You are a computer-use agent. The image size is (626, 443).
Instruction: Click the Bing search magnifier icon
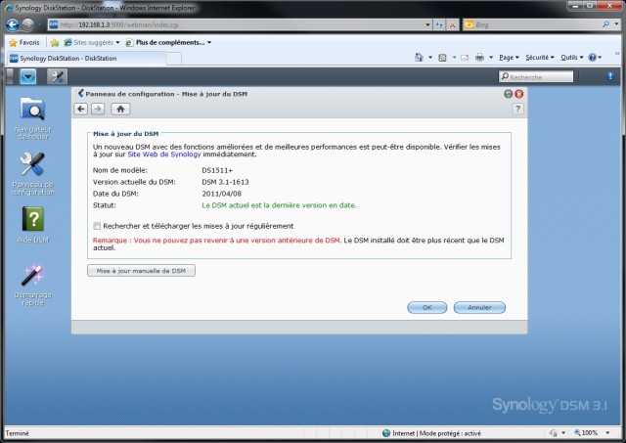[x=605, y=24]
